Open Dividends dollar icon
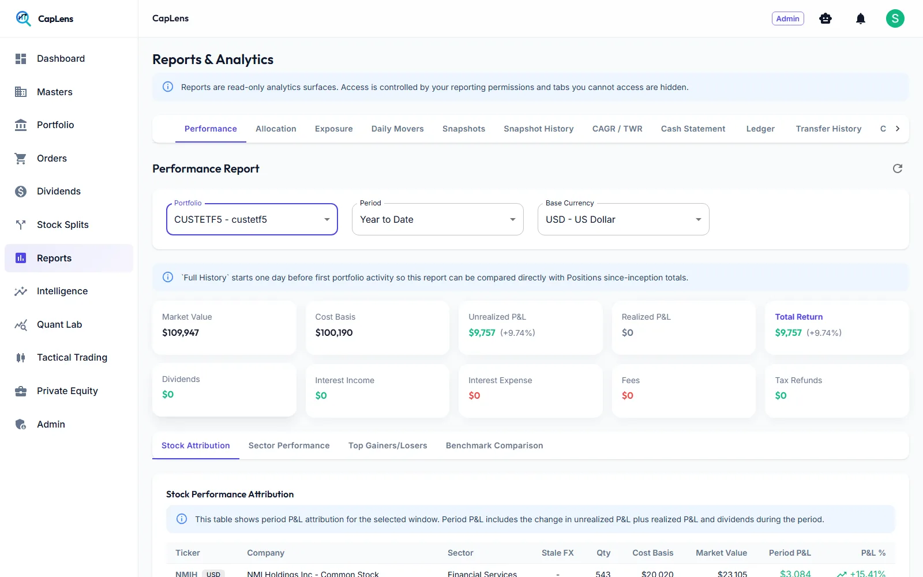 [21, 191]
